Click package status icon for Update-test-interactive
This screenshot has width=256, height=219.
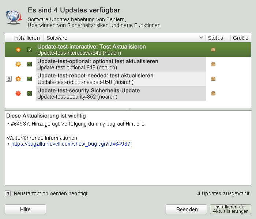(213, 50)
